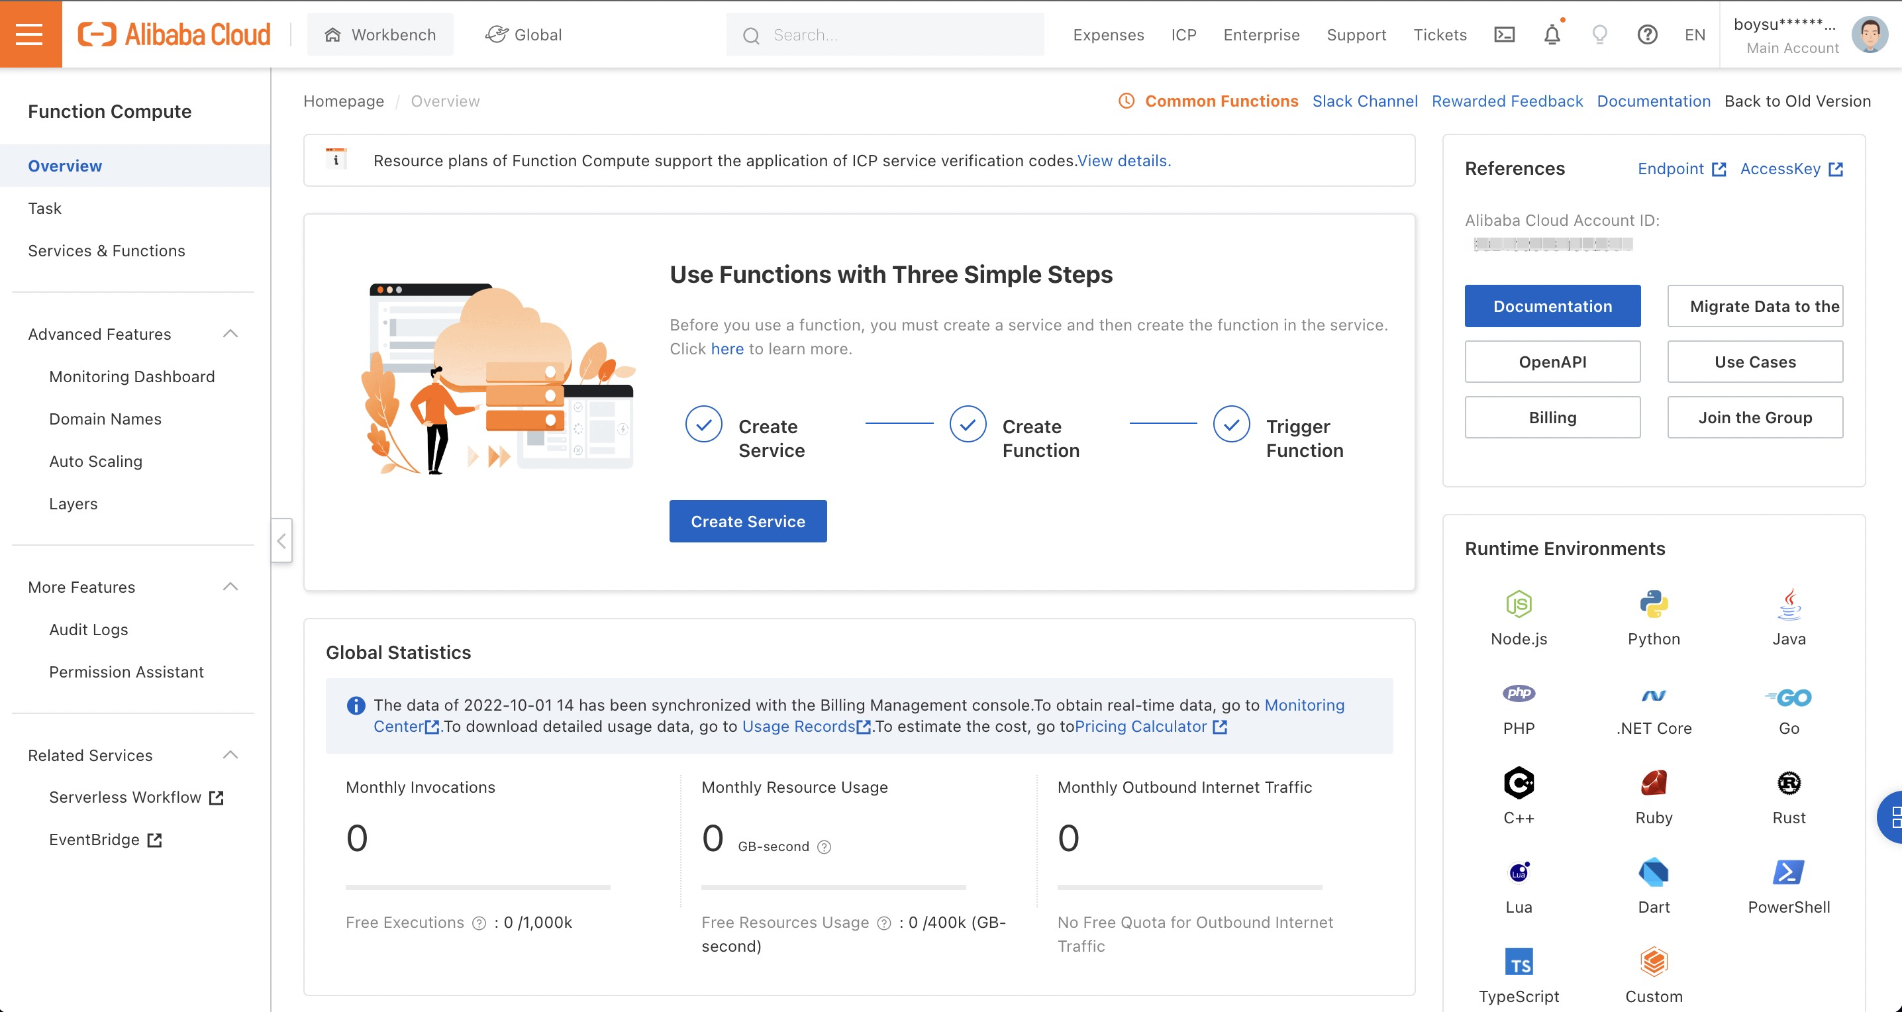
Task: Click the blue Create Service button
Action: tap(747, 521)
